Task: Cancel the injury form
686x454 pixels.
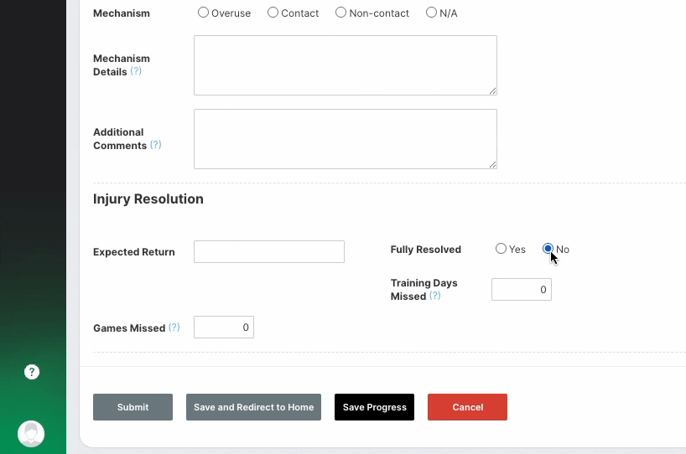Action: [x=468, y=407]
